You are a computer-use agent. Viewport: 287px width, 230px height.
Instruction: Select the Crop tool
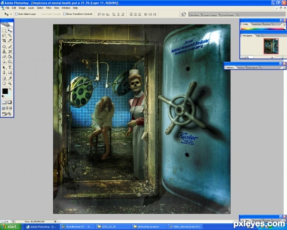[x=4, y=41]
